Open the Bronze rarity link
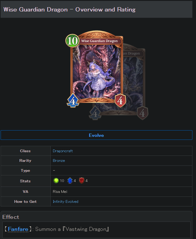 [59, 161]
